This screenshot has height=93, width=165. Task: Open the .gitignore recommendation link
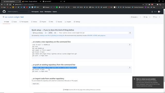103,36
